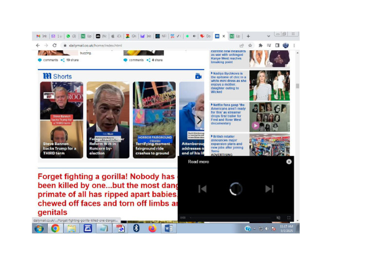Unmute the floating video player
This screenshot has height=265, width=374.
[279, 218]
